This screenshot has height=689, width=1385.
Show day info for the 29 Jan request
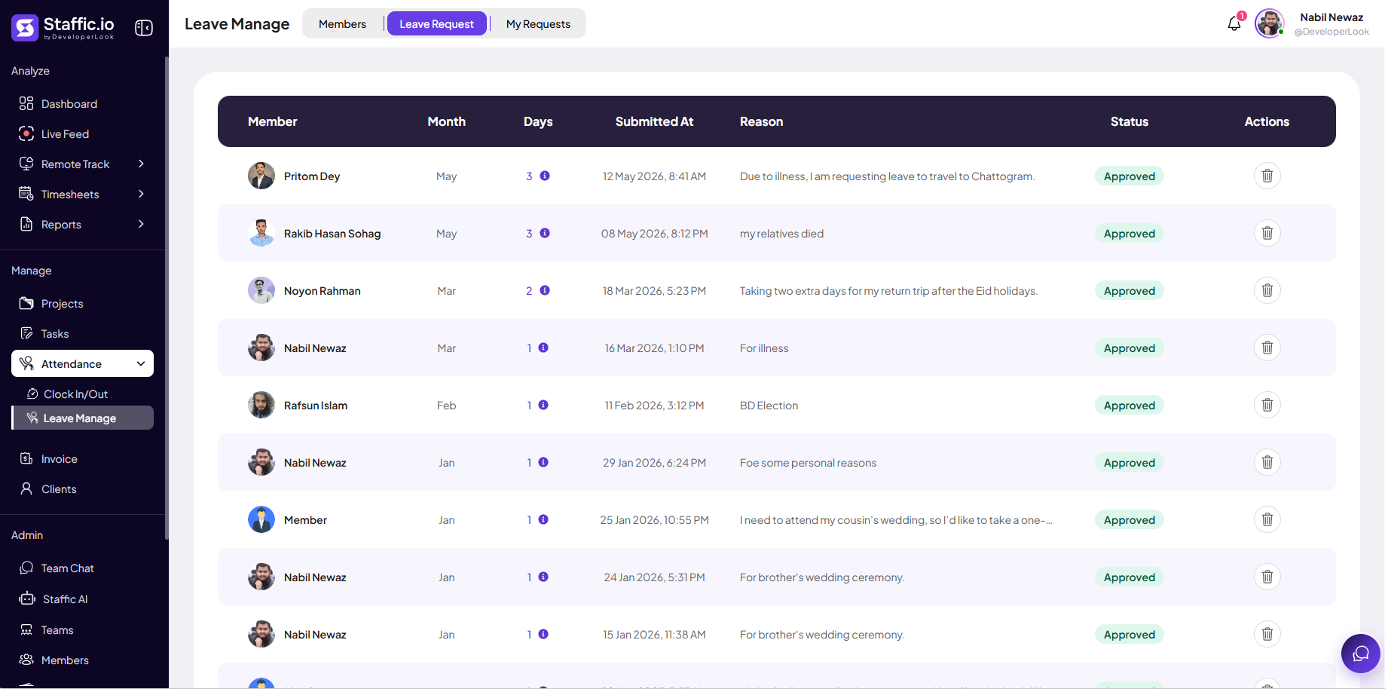click(543, 462)
